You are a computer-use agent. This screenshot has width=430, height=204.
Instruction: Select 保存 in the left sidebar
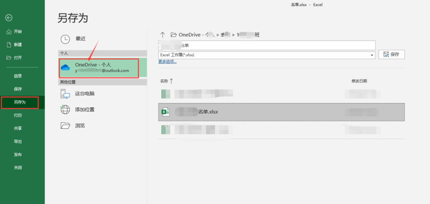(x=18, y=89)
